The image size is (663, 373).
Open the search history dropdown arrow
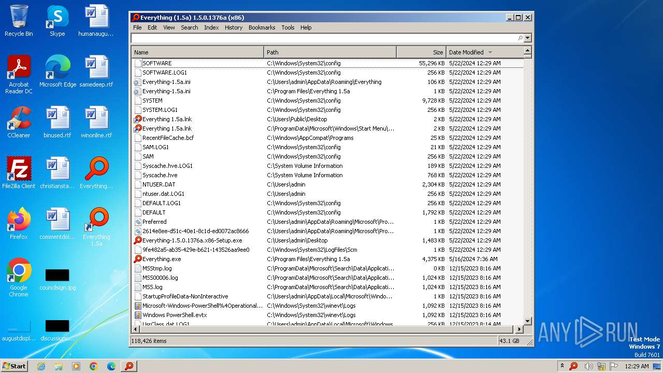coord(527,38)
